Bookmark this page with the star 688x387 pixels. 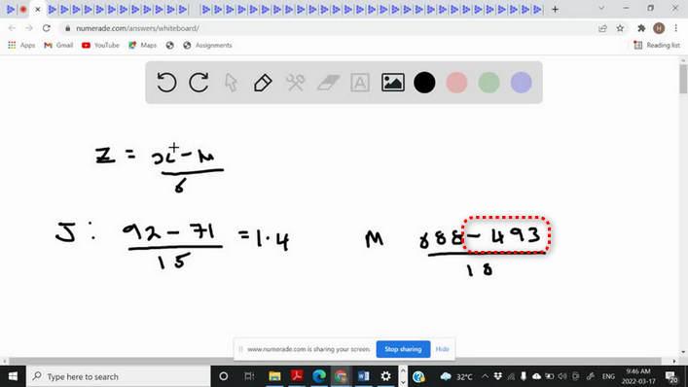tap(620, 28)
